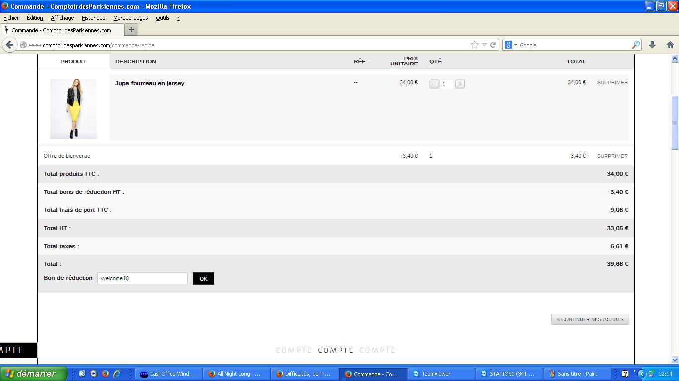Click the magnifying glass search icon

point(635,45)
